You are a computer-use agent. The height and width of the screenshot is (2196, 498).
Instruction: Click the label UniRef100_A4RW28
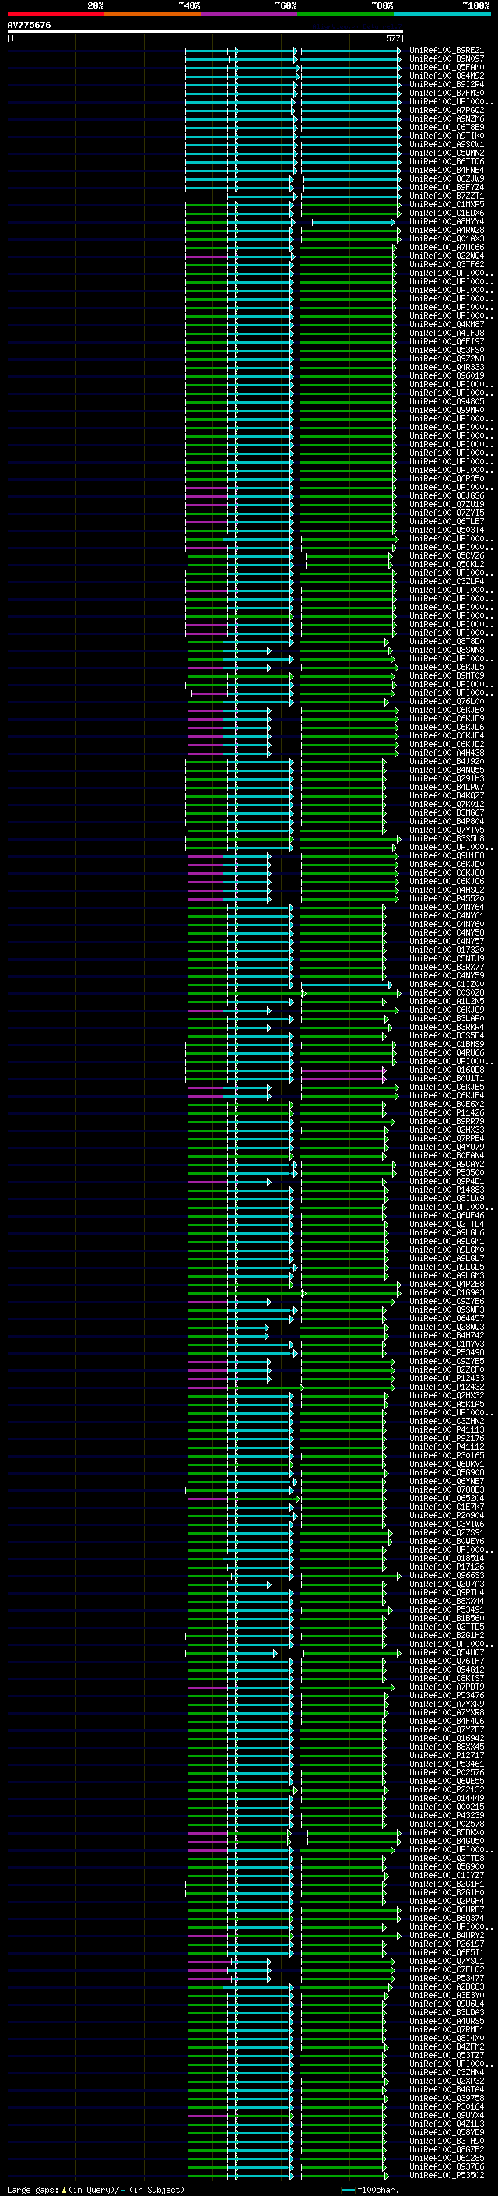click(x=447, y=230)
